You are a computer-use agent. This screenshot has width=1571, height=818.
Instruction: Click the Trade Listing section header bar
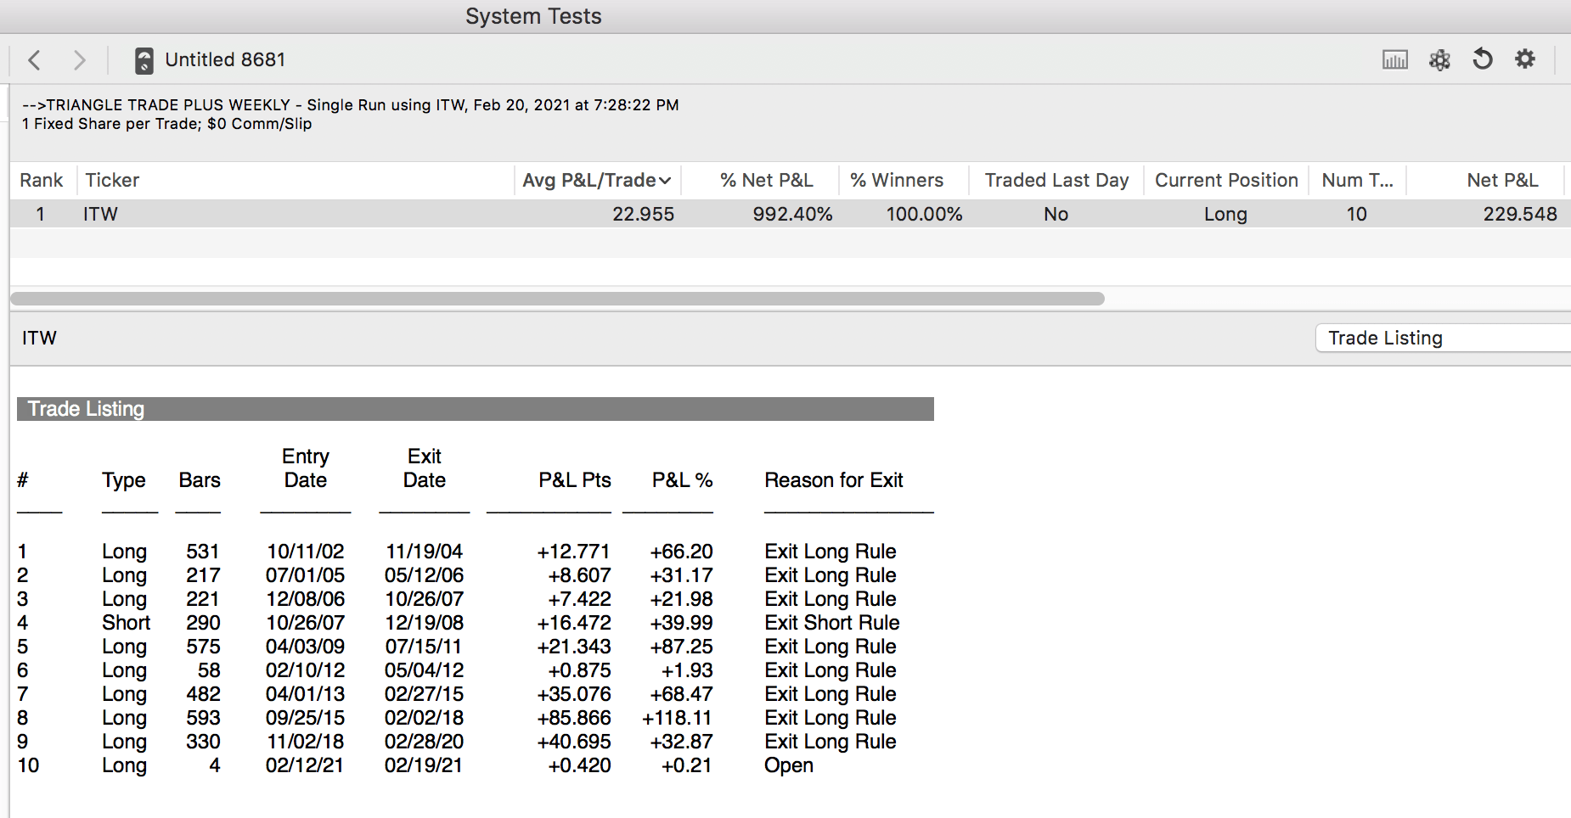[476, 409]
